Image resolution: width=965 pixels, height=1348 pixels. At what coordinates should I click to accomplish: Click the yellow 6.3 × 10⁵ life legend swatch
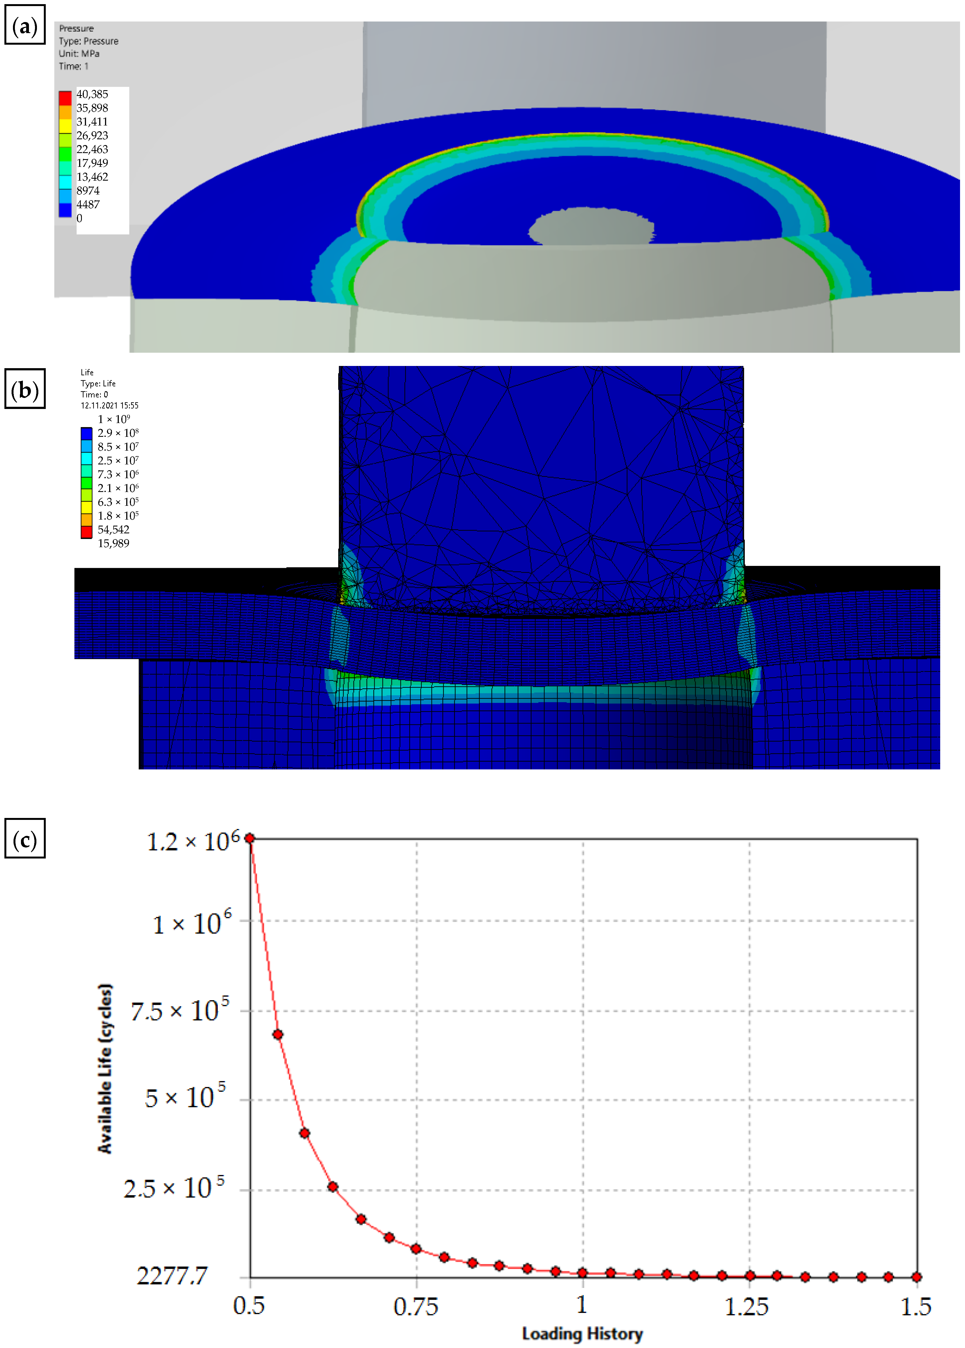87,506
